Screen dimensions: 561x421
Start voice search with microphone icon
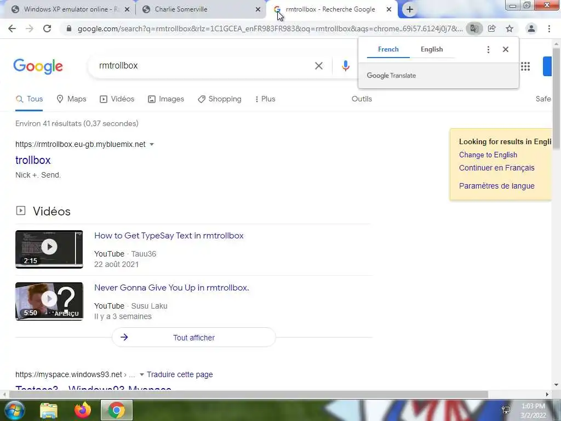tap(345, 66)
